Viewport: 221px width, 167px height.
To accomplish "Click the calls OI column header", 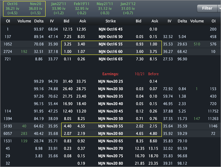I will coord(8,21).
